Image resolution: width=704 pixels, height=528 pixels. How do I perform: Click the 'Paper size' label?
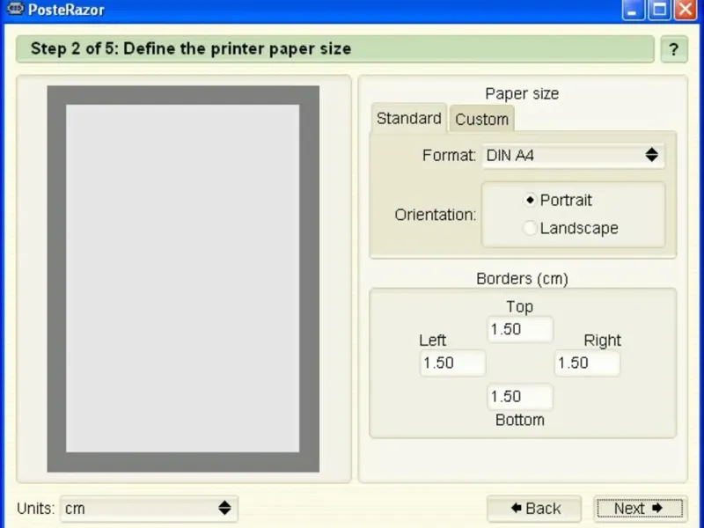pos(522,94)
